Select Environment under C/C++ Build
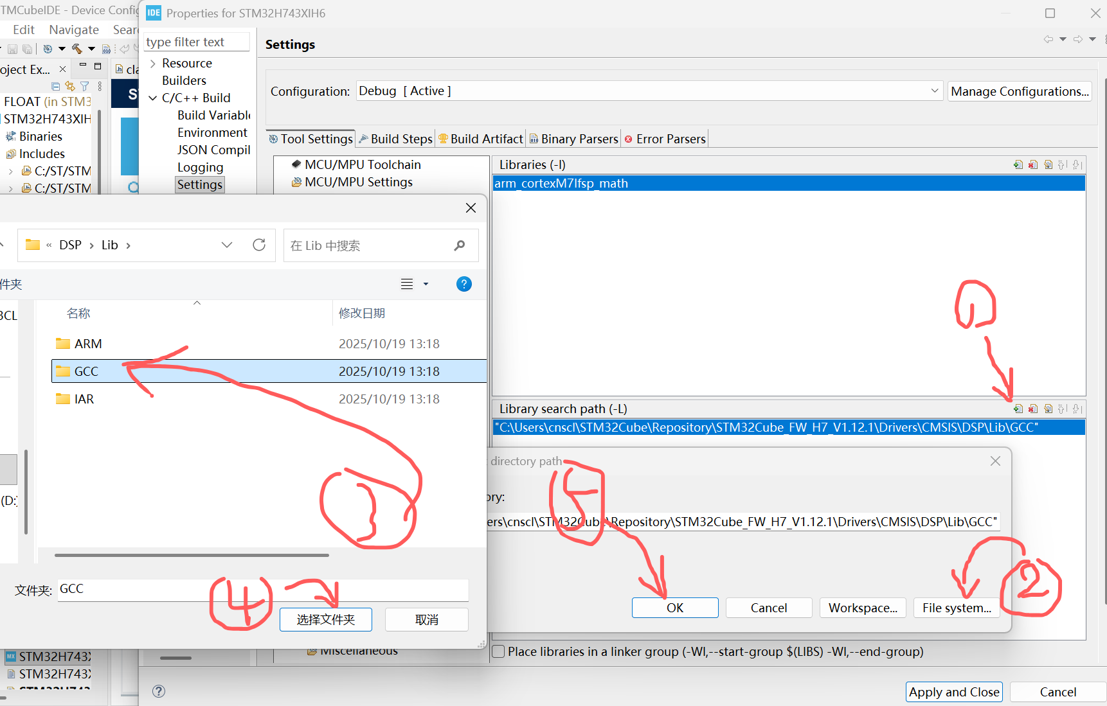1107x706 pixels. coord(212,132)
